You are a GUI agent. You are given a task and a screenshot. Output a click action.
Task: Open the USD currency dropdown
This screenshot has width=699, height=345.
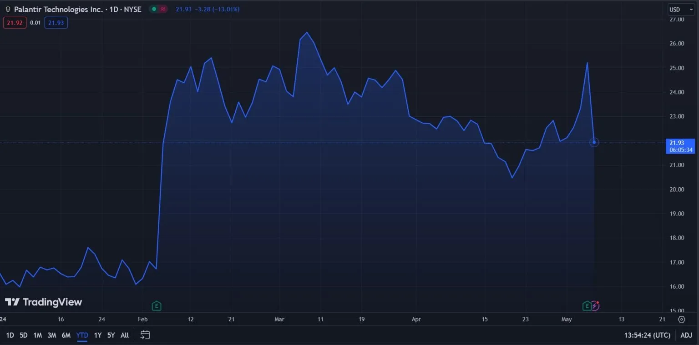(x=681, y=10)
